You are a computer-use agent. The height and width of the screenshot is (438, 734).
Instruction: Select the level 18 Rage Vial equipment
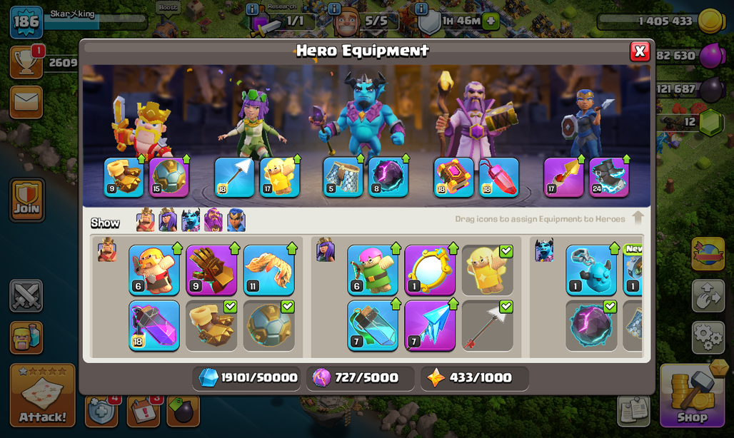154,326
